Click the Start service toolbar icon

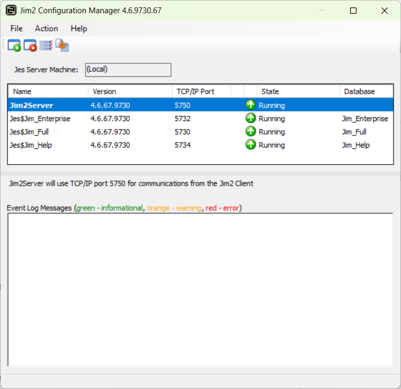pyautogui.click(x=14, y=46)
